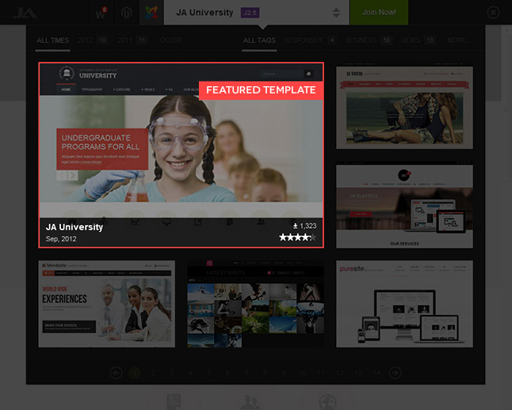Screen dimensions: 512x410
Task: Click the Join Now! button
Action: tap(379, 13)
